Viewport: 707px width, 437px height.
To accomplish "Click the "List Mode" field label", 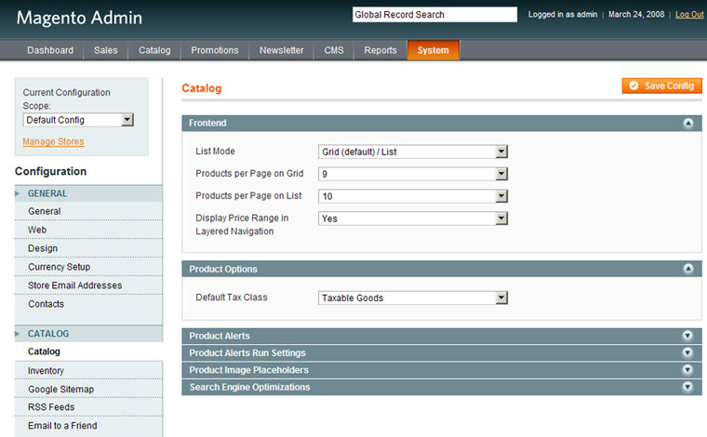I will pos(215,152).
